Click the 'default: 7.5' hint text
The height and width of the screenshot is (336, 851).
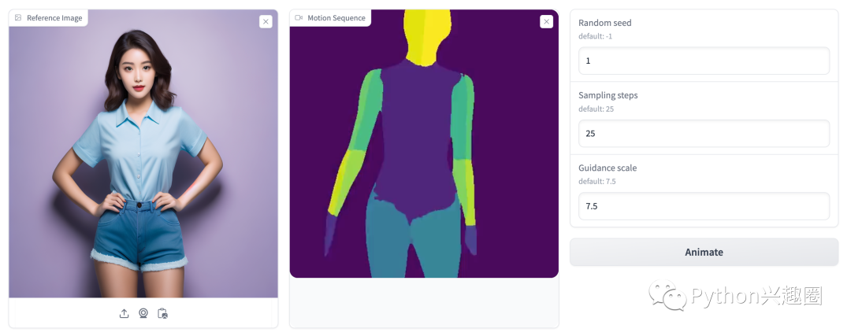click(597, 182)
